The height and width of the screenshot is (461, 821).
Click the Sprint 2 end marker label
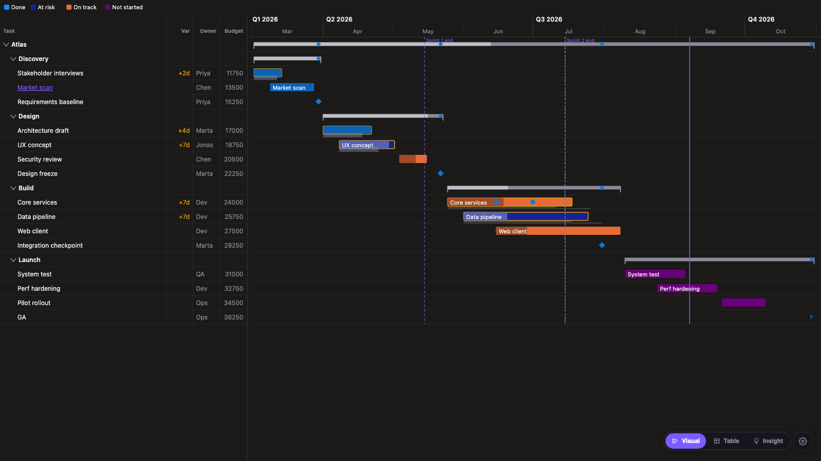point(580,41)
